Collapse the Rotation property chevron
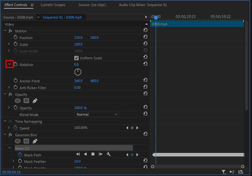 9,64
